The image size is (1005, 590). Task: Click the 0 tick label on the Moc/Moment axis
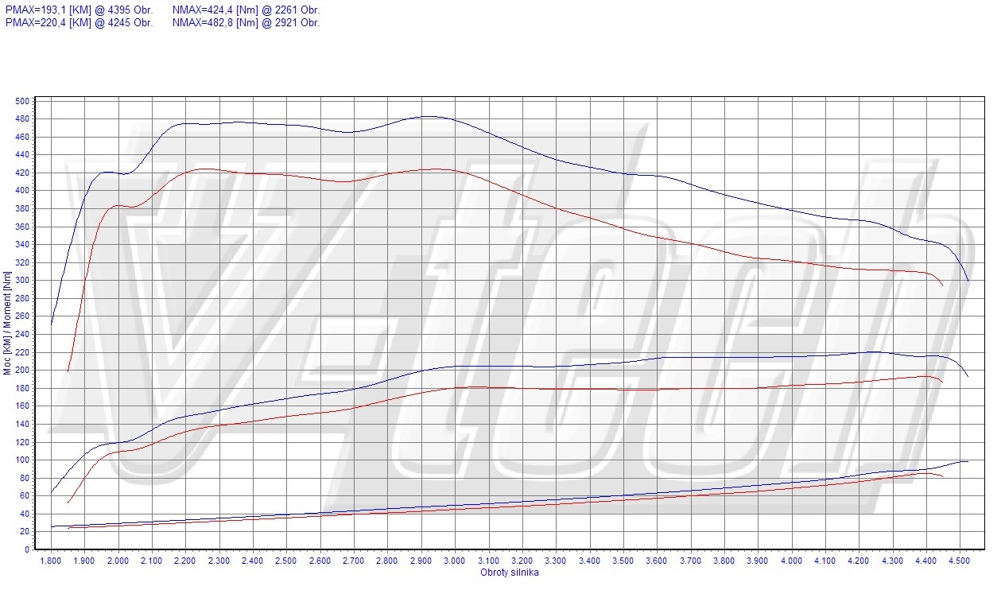26,549
